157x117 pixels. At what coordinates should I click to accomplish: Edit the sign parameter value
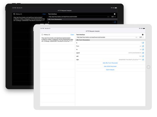(143, 60)
